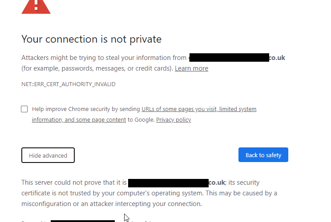This screenshot has width=331, height=222.
Task: Click redacted domain after "could not prove that it is"
Action: [x=168, y=182]
